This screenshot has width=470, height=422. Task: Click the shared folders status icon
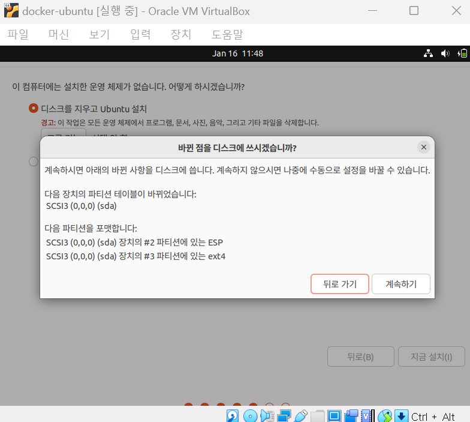(x=318, y=416)
